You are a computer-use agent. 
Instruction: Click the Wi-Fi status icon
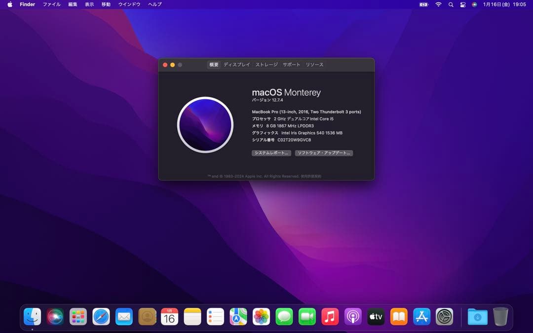[x=438, y=4]
